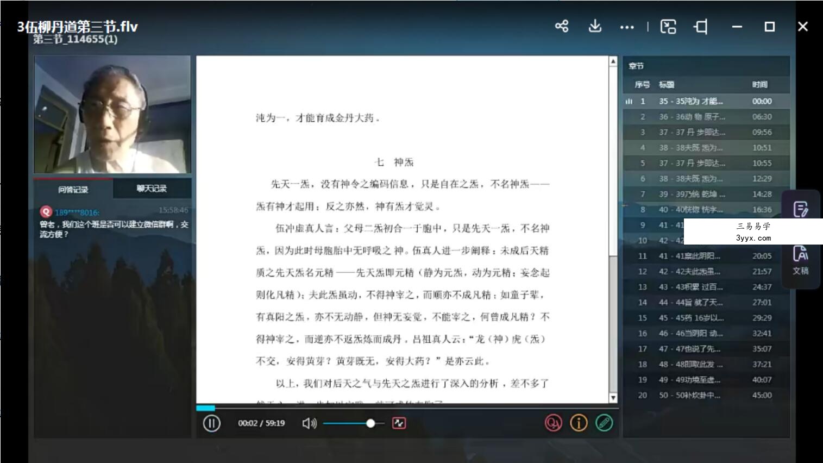
Task: Close the player window
Action: pyautogui.click(x=803, y=26)
